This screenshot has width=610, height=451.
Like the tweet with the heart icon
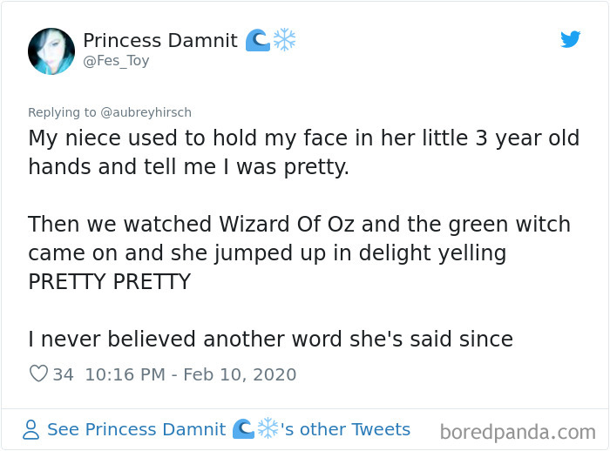[x=38, y=374]
